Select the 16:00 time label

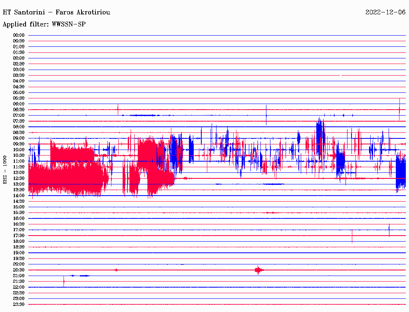[18, 218]
